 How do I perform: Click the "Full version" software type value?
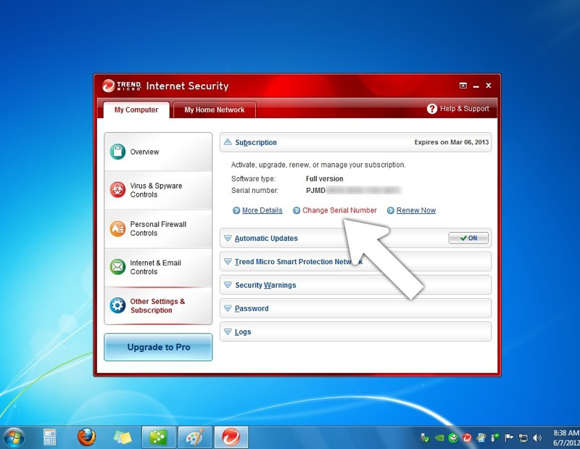coord(324,178)
